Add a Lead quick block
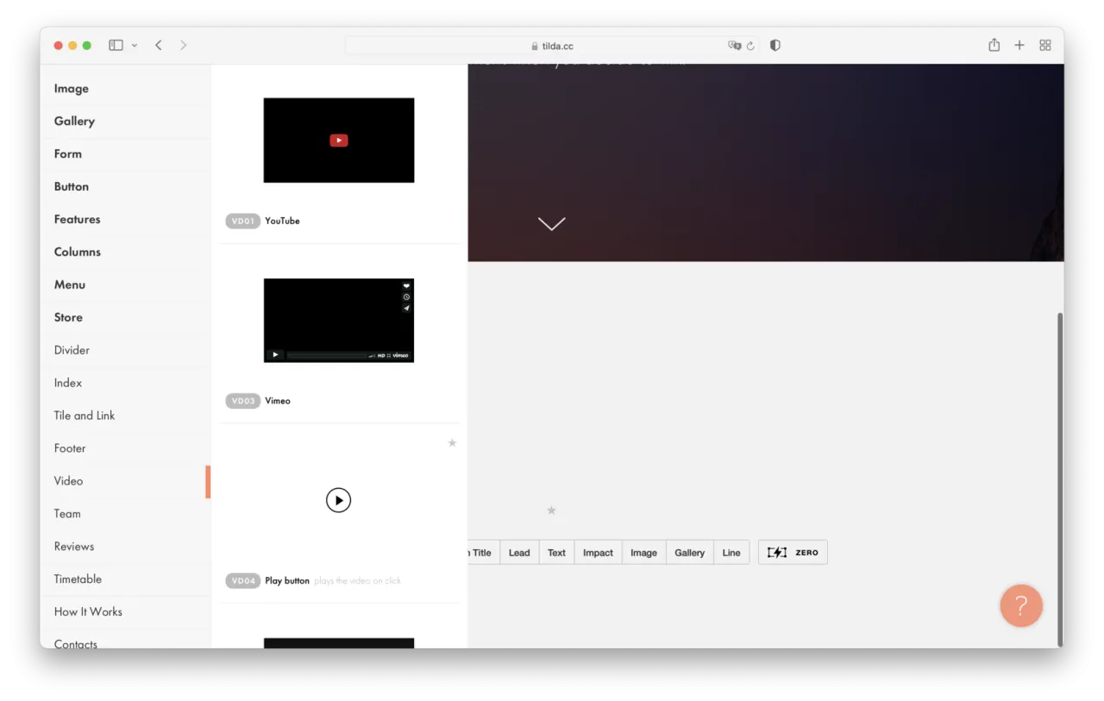This screenshot has height=701, width=1104. click(x=519, y=554)
